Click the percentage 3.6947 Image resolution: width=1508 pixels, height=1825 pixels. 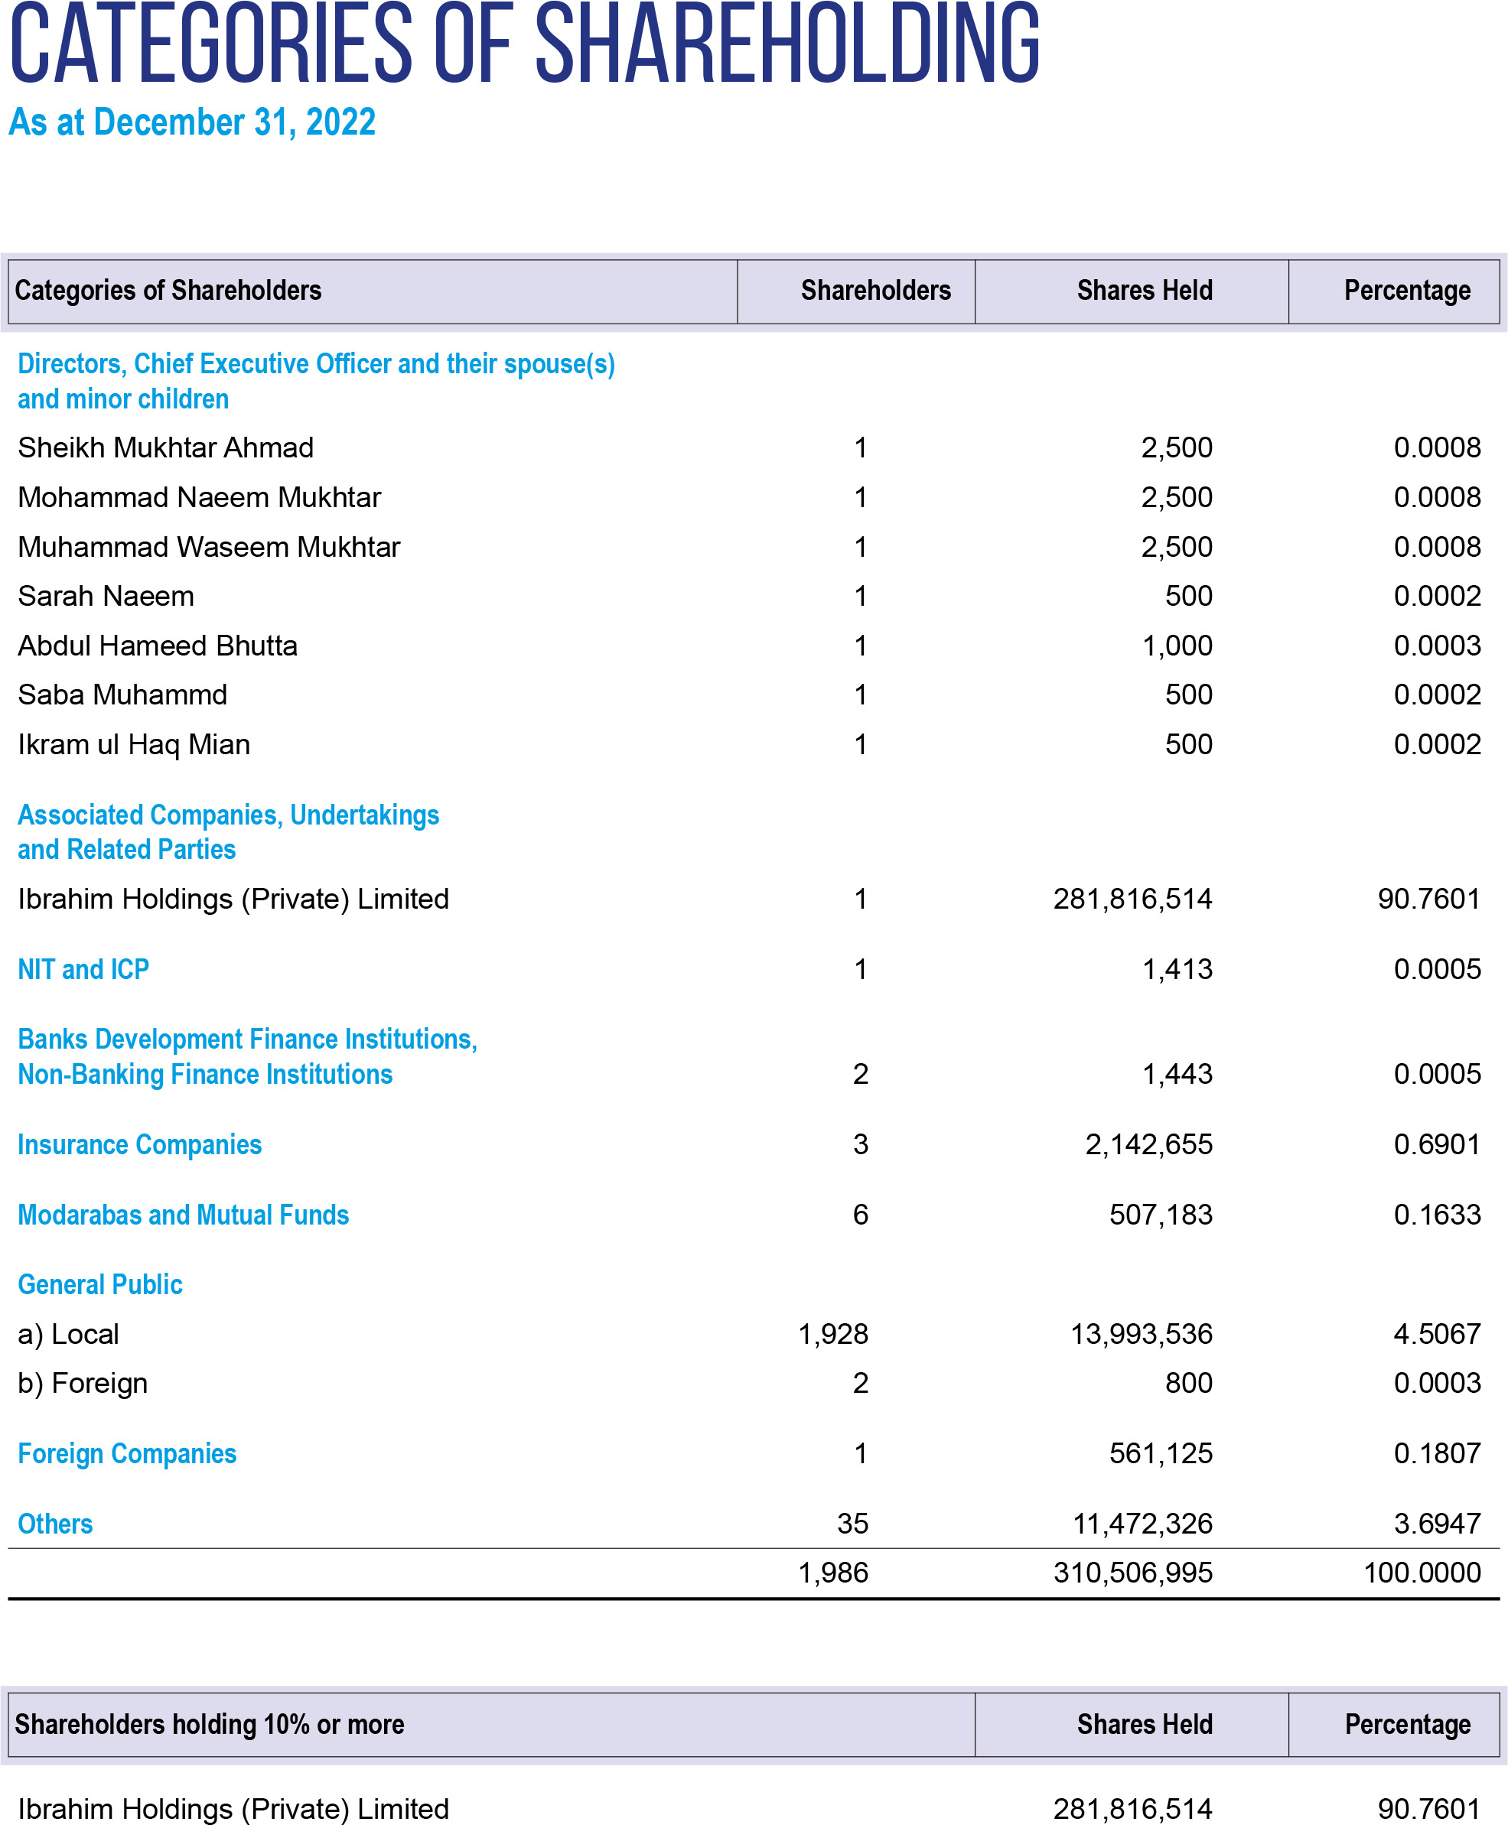click(1438, 1524)
